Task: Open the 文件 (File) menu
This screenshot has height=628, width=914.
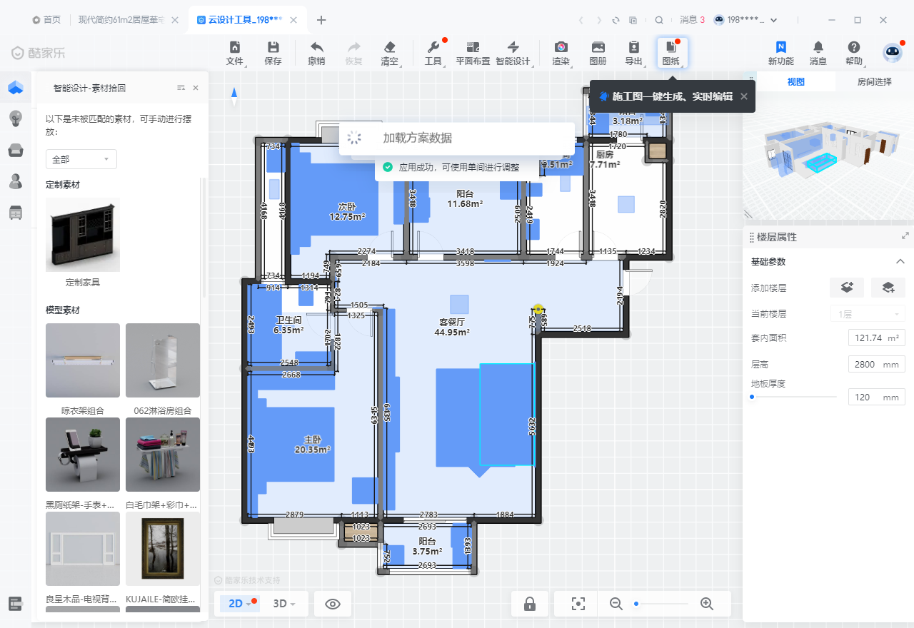Action: tap(235, 53)
